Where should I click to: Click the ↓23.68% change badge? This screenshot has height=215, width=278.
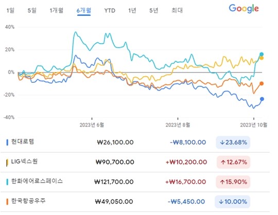click(233, 142)
